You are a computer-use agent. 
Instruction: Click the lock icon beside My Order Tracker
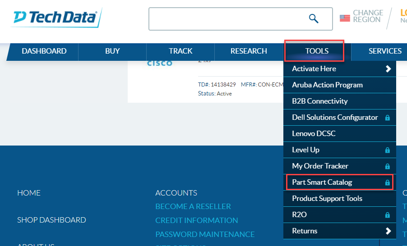coord(387,166)
